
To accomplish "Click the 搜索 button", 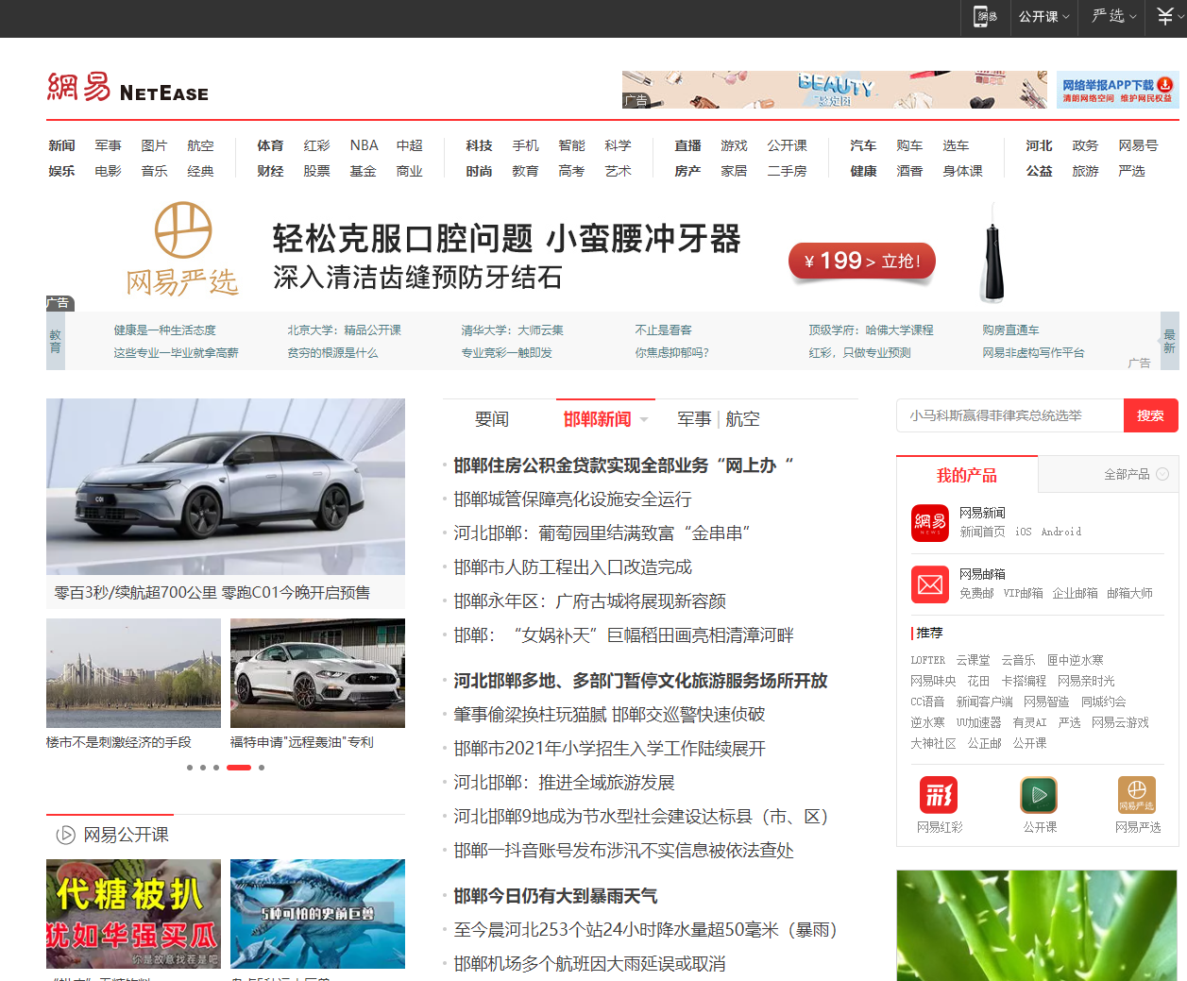I will (x=1150, y=415).
